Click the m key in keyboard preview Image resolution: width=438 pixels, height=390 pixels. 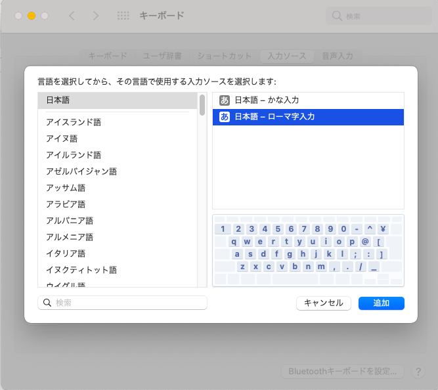[321, 267]
